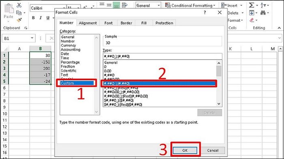Select row 10 header
This screenshot has height=159, width=284.
[5, 114]
